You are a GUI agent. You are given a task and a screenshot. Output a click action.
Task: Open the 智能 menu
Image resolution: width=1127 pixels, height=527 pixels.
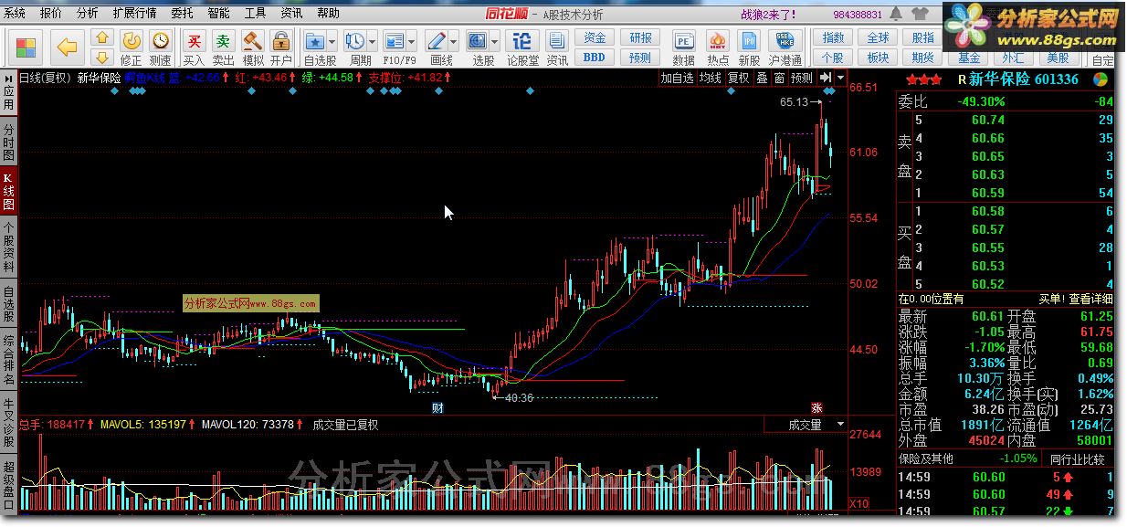point(218,14)
